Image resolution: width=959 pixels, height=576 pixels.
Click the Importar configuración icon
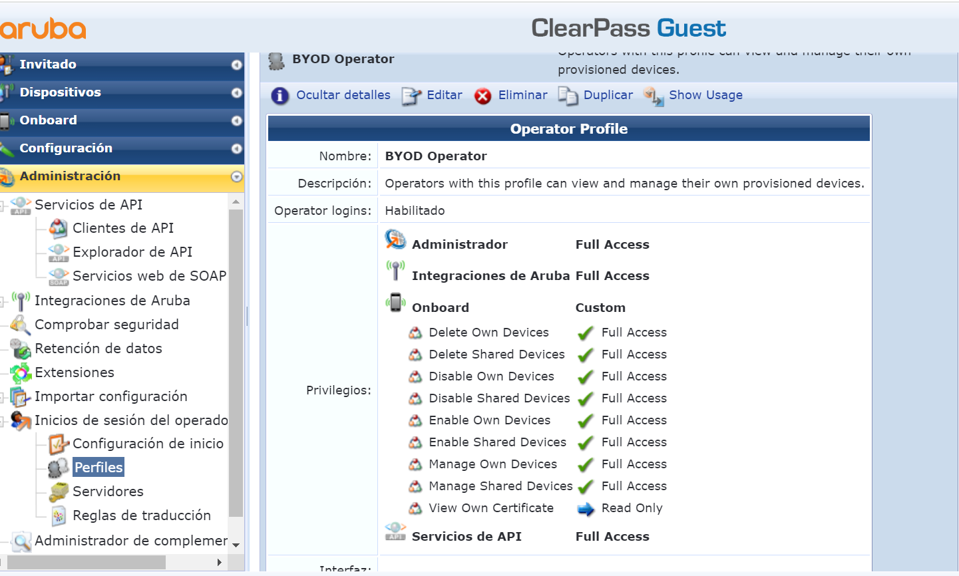click(x=20, y=397)
